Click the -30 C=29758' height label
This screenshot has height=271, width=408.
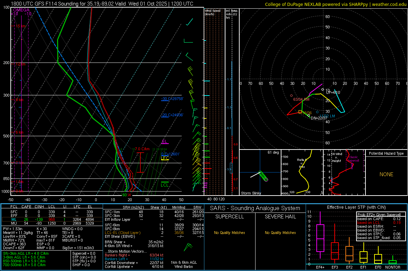(x=172, y=99)
